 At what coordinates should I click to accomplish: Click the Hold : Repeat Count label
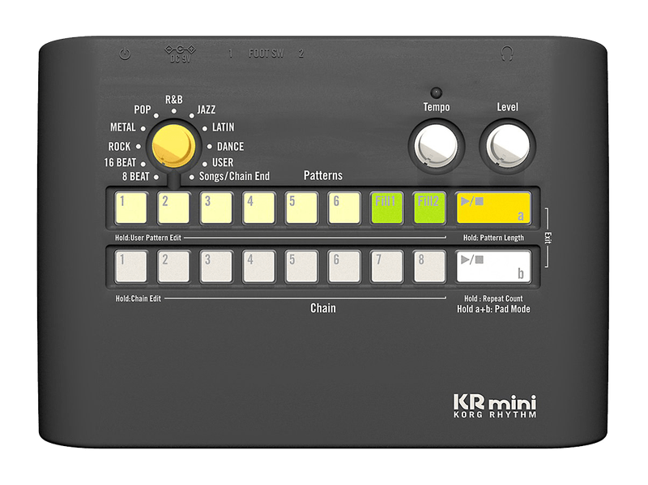pos(493,298)
